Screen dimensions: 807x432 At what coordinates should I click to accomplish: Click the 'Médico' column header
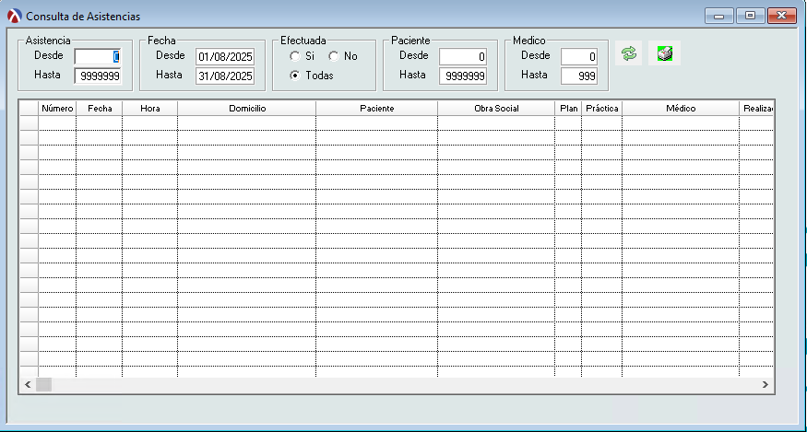point(680,109)
